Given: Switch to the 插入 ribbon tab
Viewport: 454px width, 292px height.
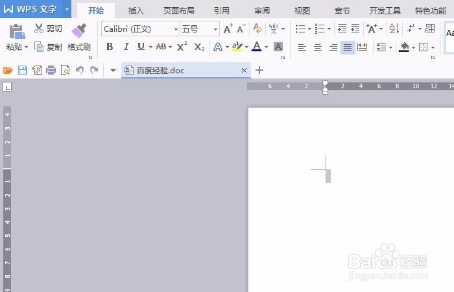Looking at the screenshot, I should pyautogui.click(x=136, y=11).
